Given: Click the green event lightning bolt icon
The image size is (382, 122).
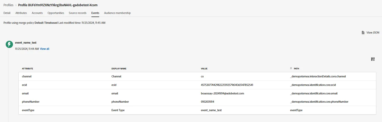Looking at the screenshot, I should click(x=9, y=44).
